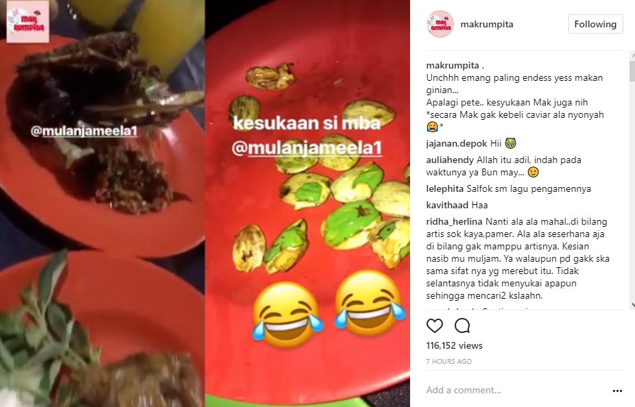Open comments with the speech bubble icon
The width and height of the screenshot is (635, 407).
tap(462, 325)
